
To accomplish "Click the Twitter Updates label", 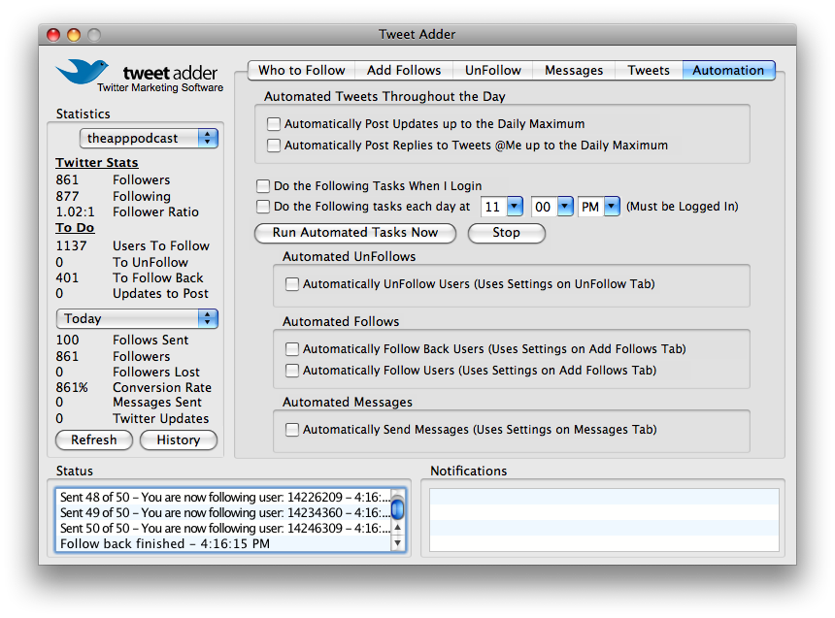I will click(161, 419).
